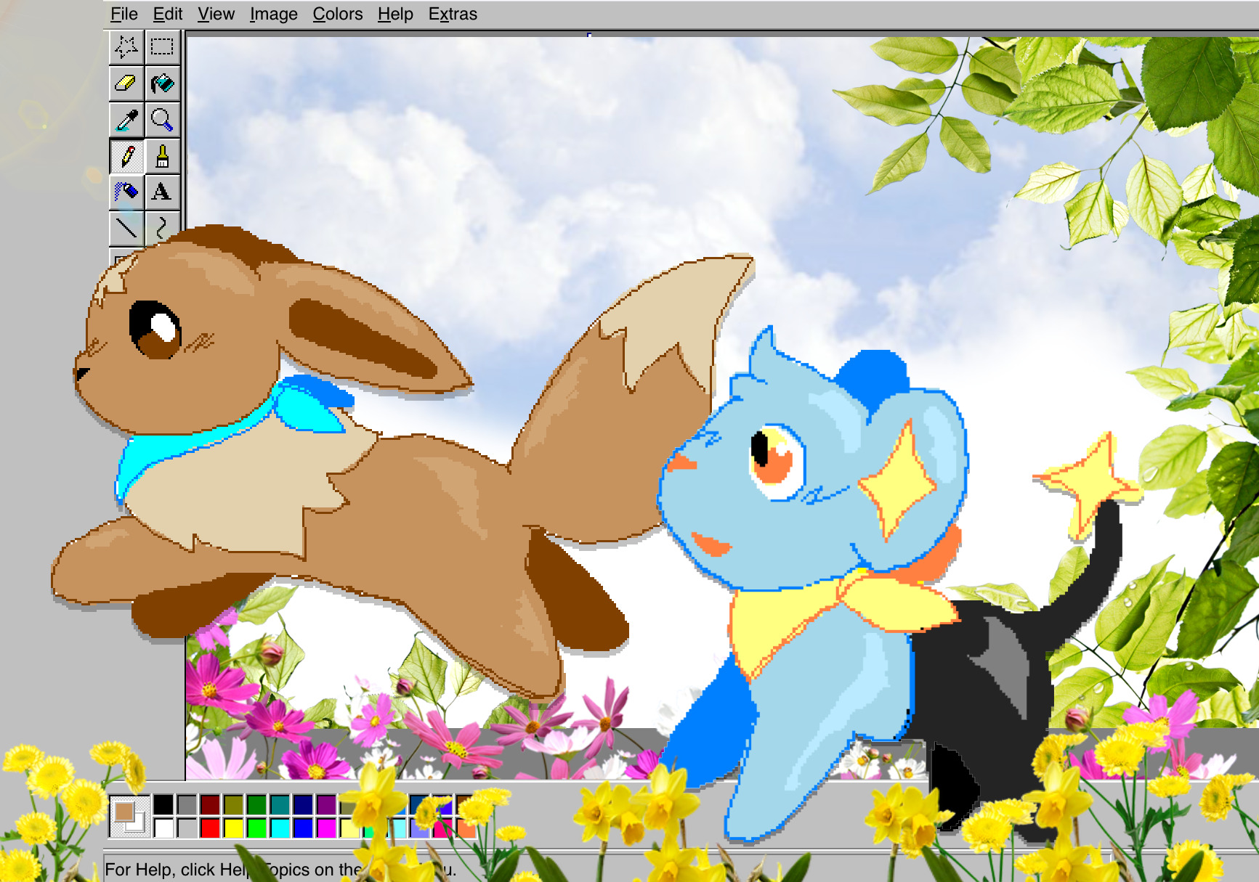
Task: Pick the periwinkle light blue swatch
Action: point(419,828)
